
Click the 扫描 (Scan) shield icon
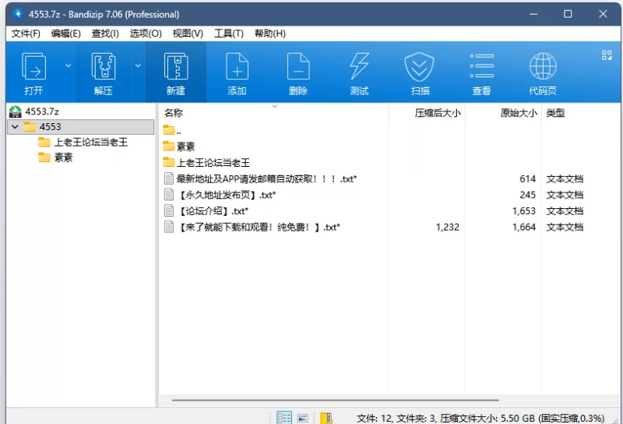click(420, 68)
